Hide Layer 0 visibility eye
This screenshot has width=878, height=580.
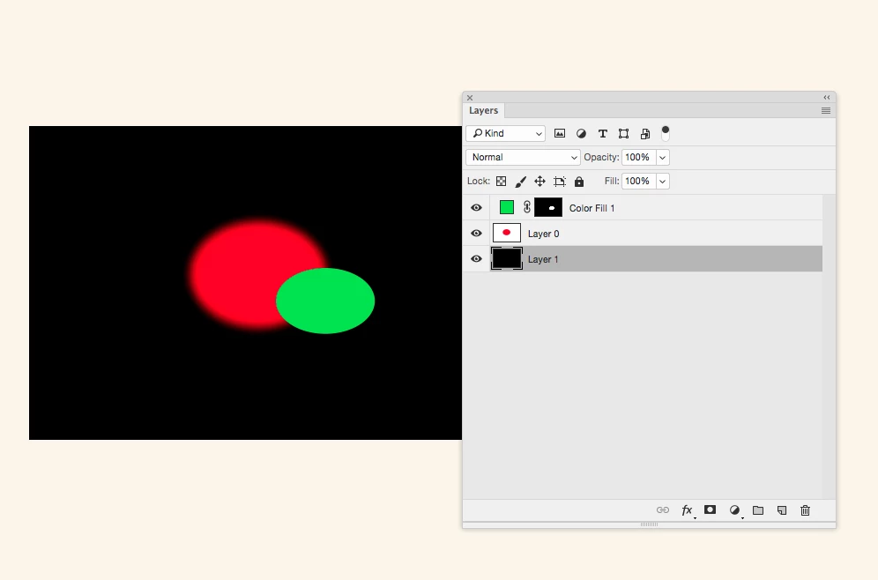point(476,233)
